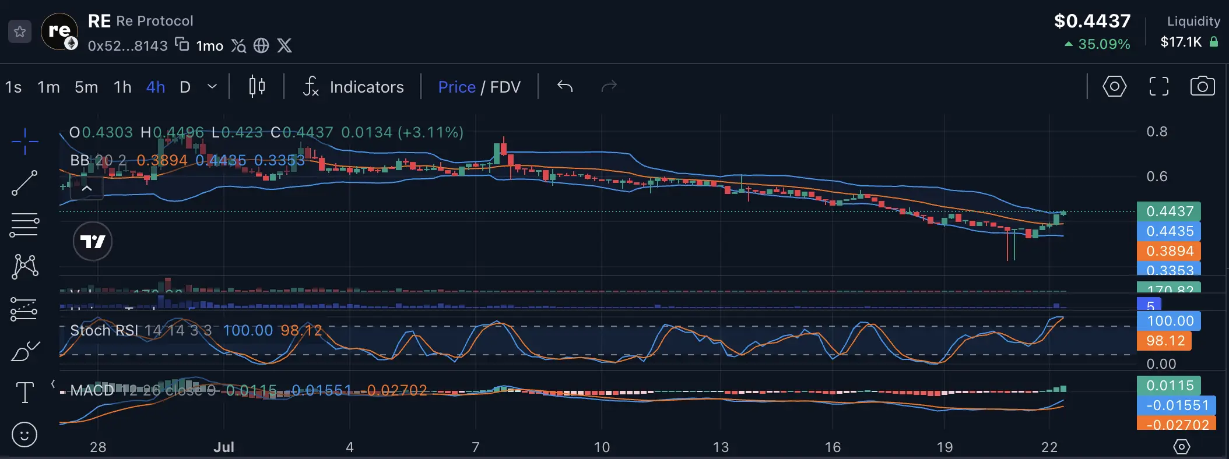Click the TradingView logo on chart
1229x459 pixels.
coord(93,241)
